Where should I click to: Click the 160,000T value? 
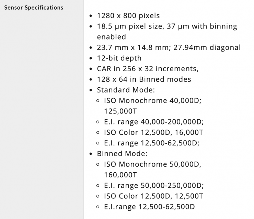(x=120, y=175)
